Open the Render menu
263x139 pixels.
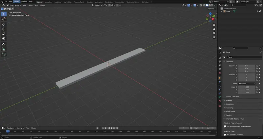[16, 2]
